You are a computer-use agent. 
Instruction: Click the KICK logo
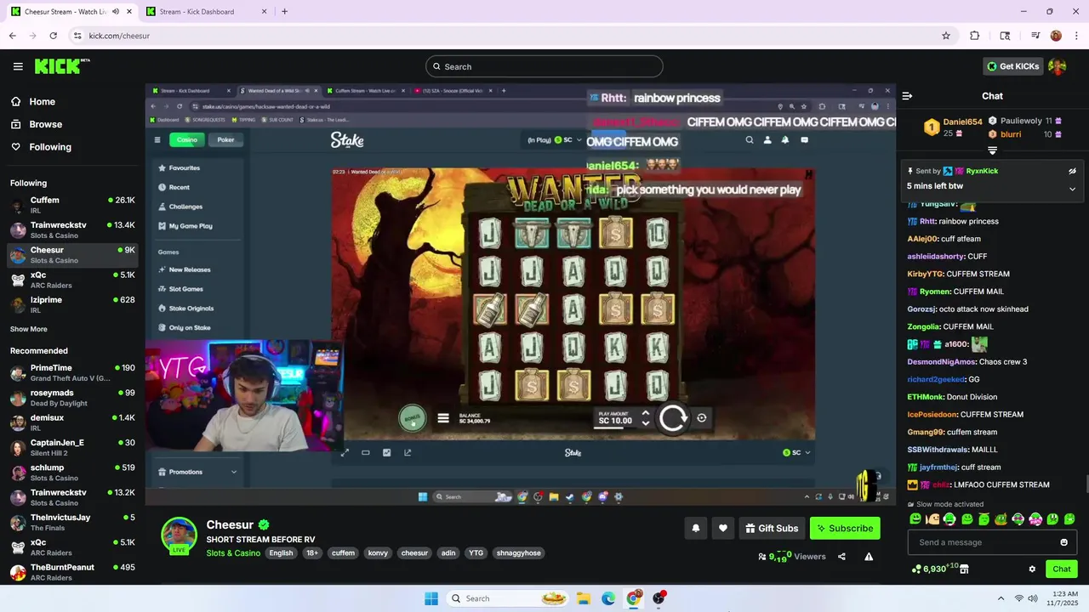(x=62, y=66)
